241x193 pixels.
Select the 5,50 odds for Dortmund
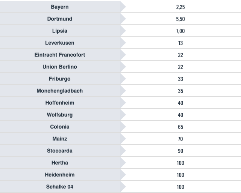[x=180, y=19]
